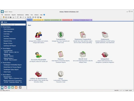Select the teal application icon at sidebar bottom
The image size is (134, 101).
point(9,87)
